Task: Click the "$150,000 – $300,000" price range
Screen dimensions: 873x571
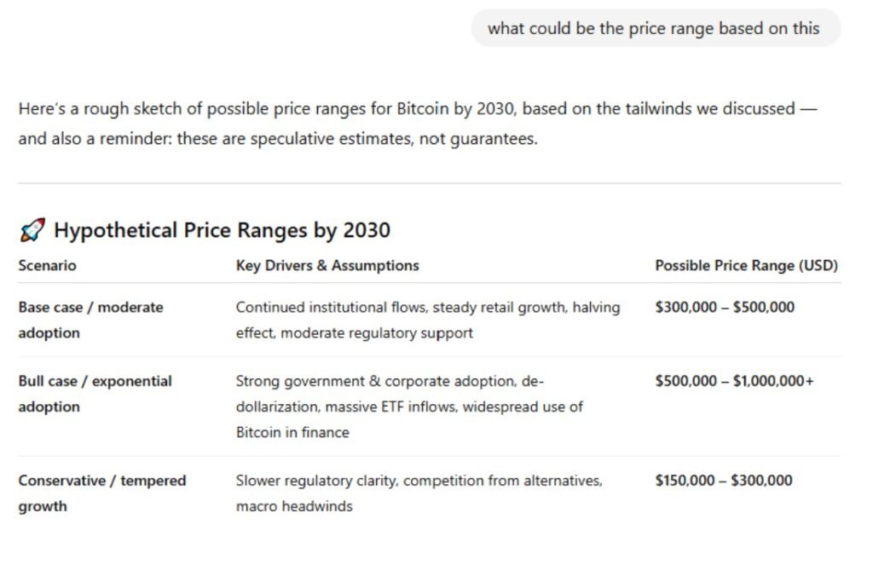Action: pyautogui.click(x=723, y=481)
